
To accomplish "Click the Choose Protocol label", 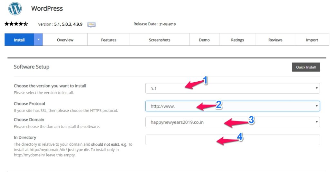I will tap(29, 104).
